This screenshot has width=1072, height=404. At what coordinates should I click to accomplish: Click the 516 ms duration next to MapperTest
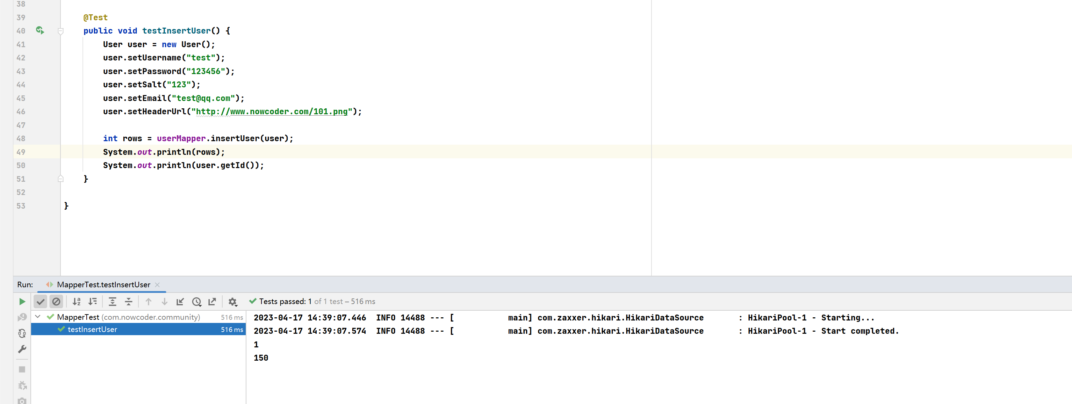232,317
